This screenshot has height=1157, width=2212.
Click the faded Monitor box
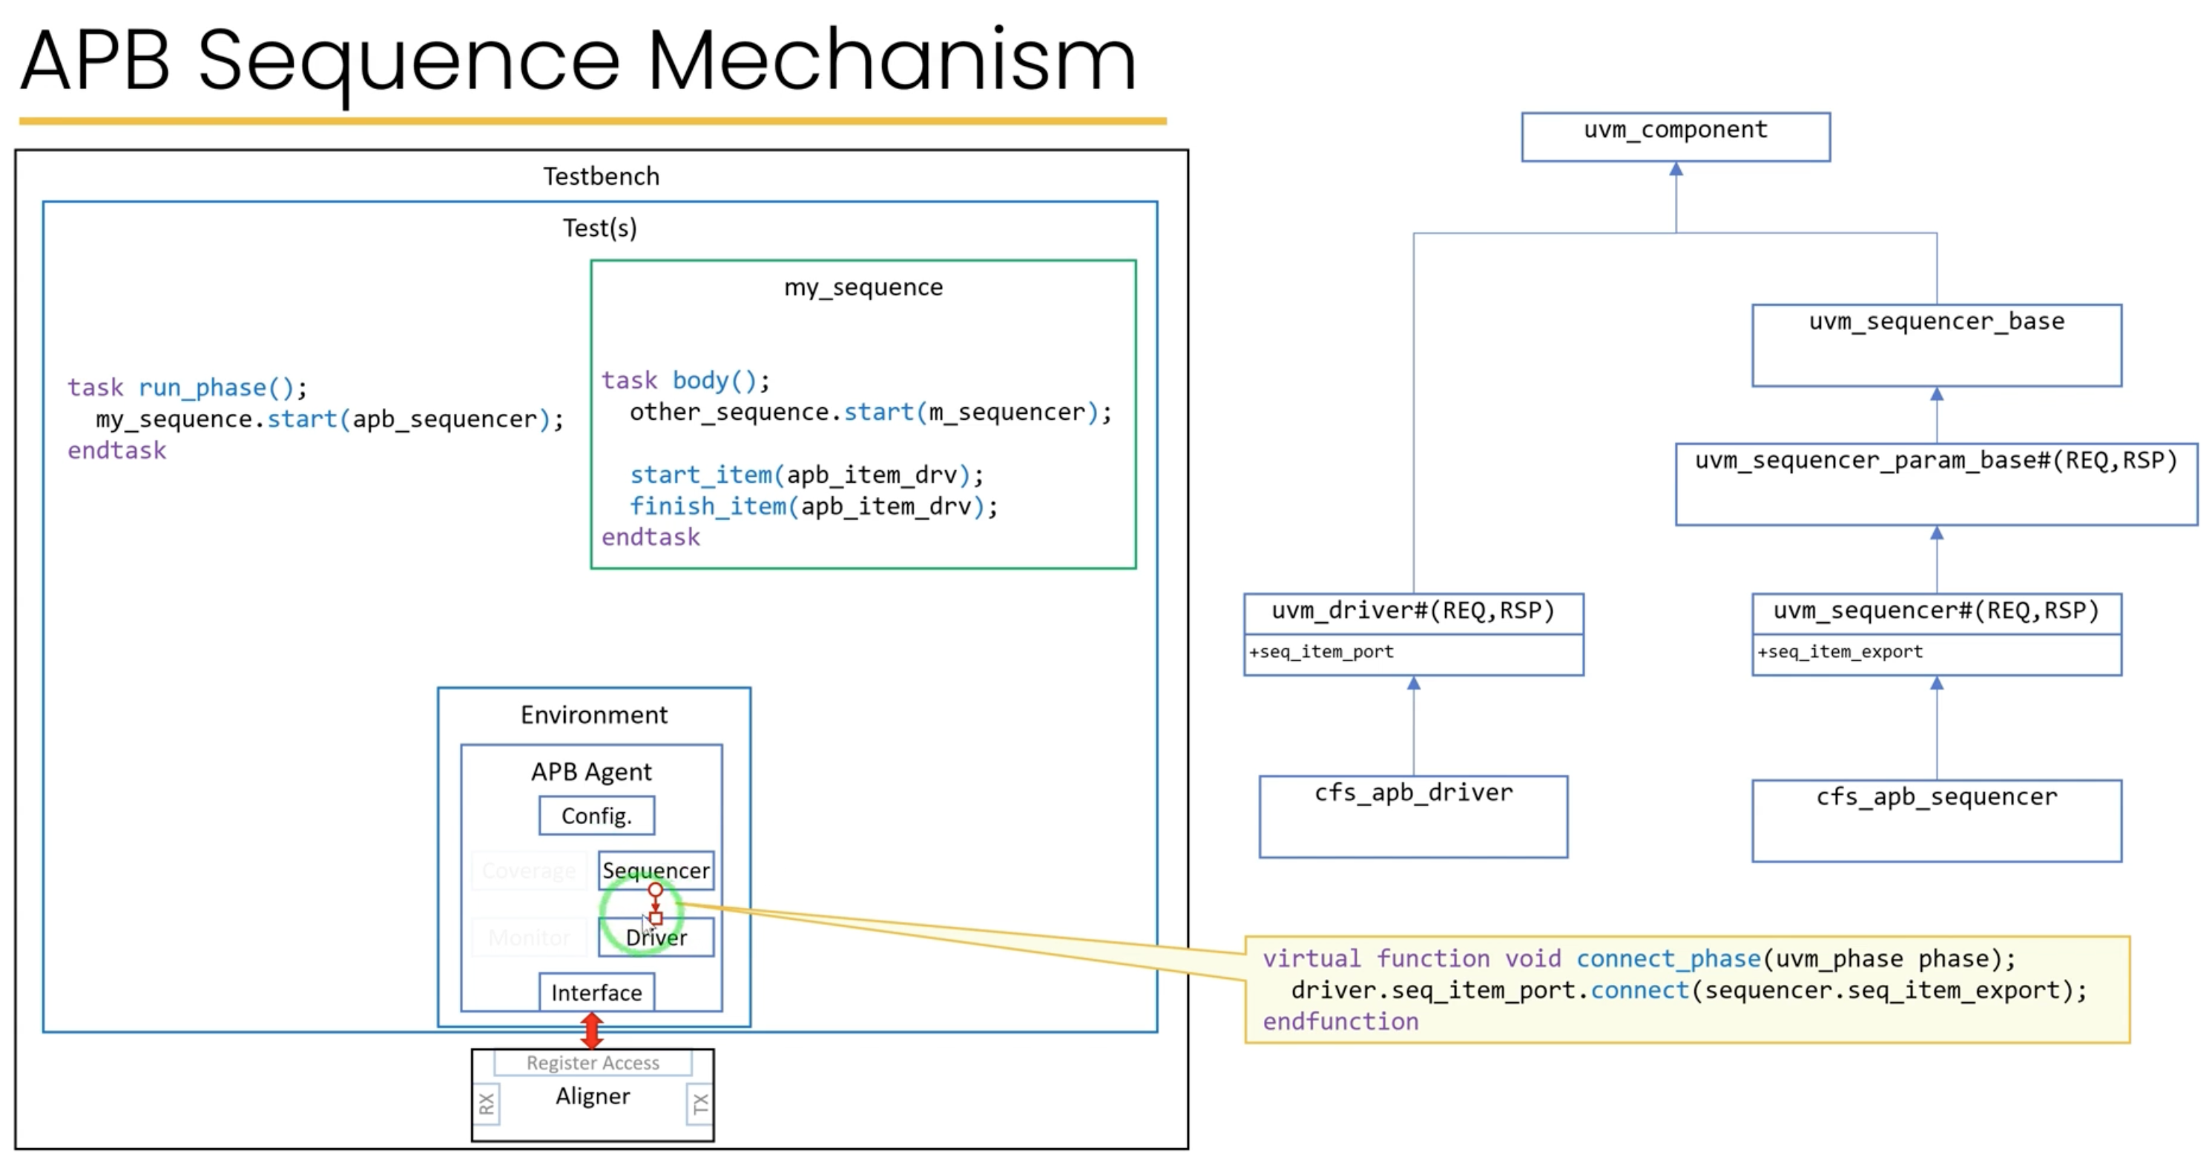coord(529,937)
